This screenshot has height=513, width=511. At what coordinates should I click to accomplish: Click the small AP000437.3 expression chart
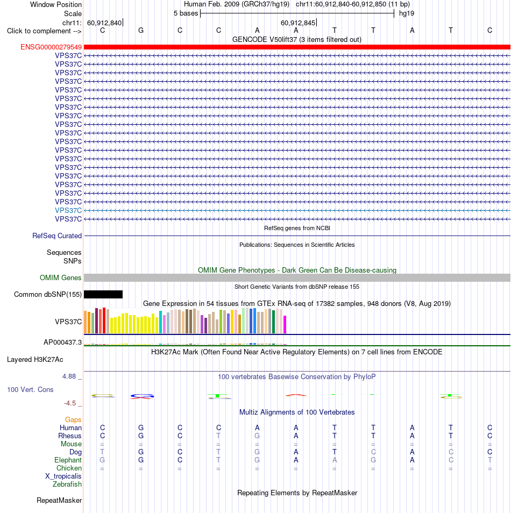coord(185,344)
